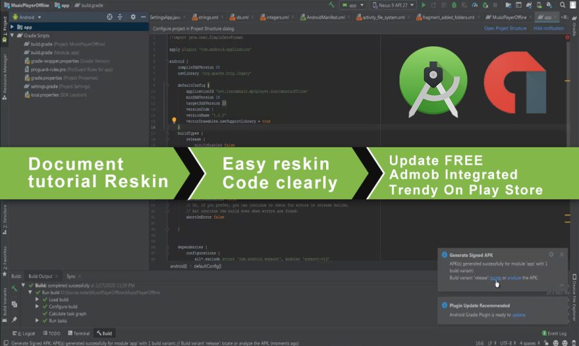579x346 pixels.
Task: Open the Gradle side tool window
Action: [x=574, y=27]
